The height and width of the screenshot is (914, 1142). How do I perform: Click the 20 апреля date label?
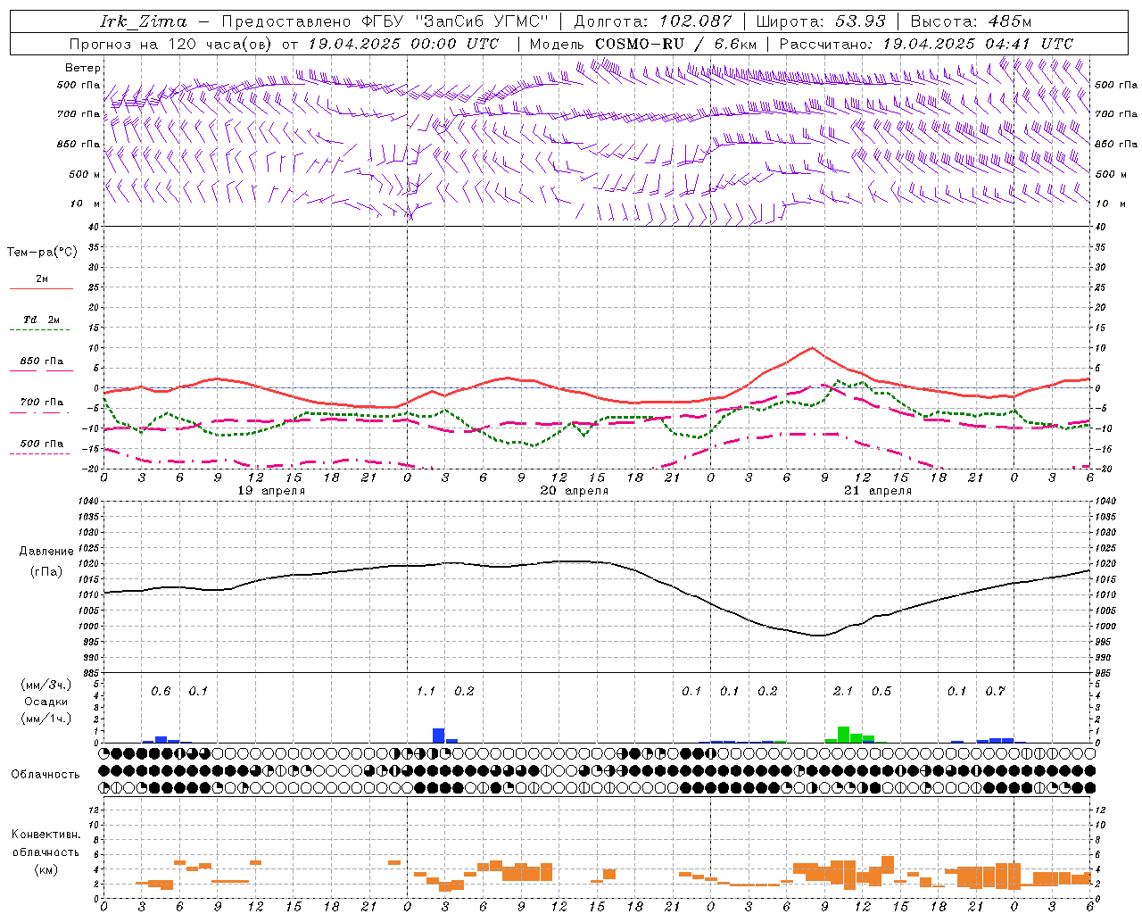[x=575, y=491]
